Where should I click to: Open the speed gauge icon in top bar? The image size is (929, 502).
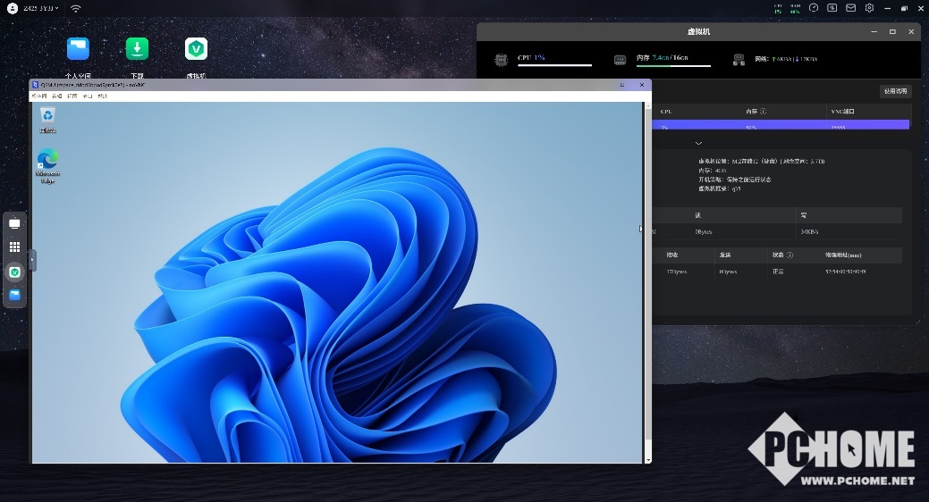point(814,8)
